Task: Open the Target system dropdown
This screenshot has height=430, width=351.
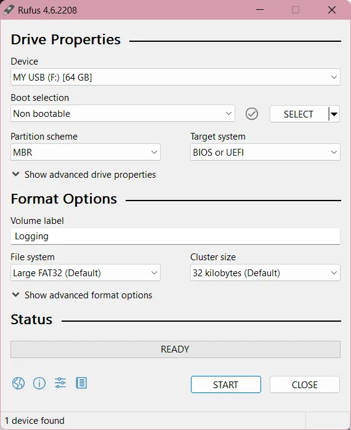Action: tap(265, 152)
